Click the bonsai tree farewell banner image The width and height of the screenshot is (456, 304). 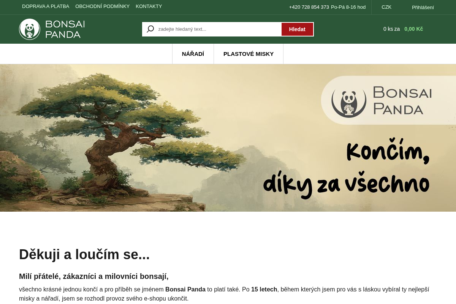click(228, 138)
